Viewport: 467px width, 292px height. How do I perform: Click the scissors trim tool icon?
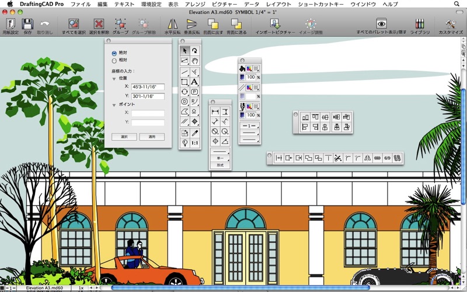[x=337, y=158]
